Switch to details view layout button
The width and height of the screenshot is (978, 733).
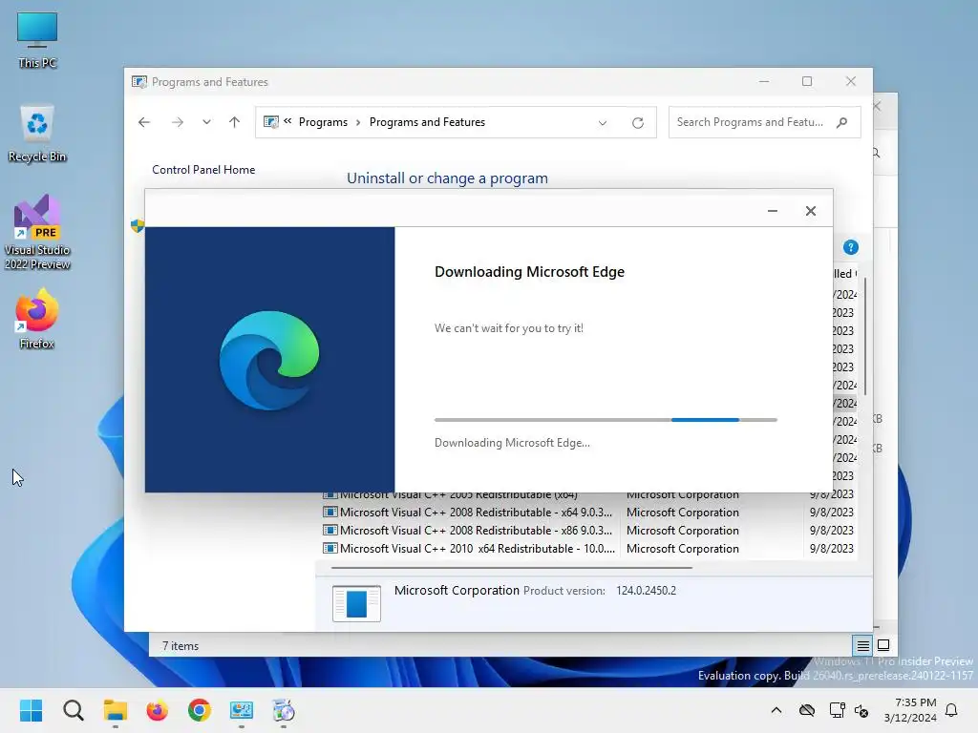(x=862, y=646)
